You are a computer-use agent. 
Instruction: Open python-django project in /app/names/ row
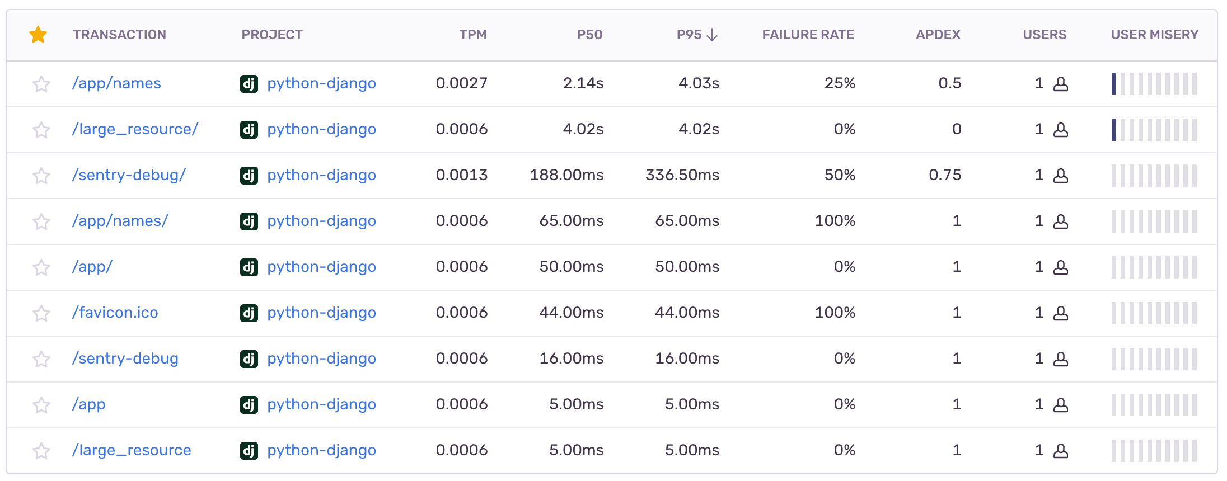(x=321, y=221)
